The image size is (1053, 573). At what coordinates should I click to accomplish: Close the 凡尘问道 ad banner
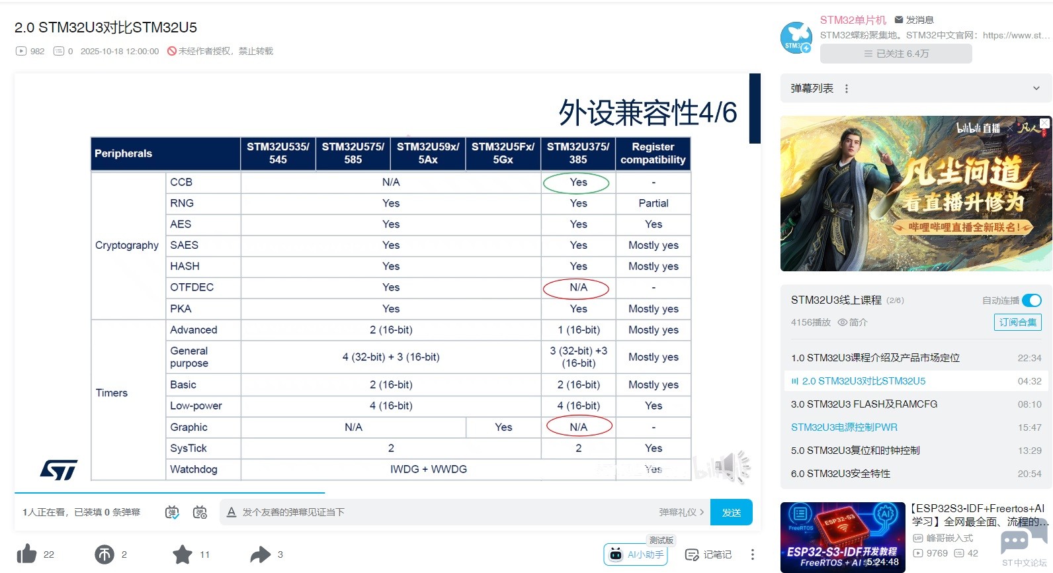(x=1045, y=124)
